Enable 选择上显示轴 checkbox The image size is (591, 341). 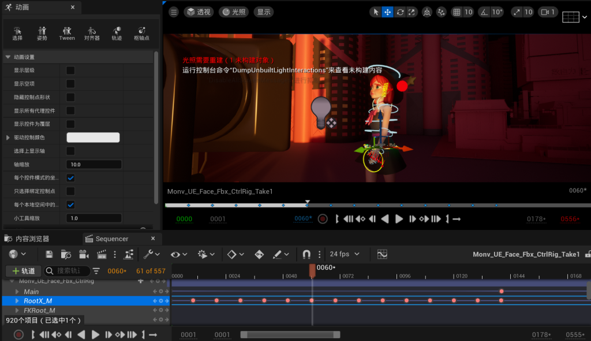[x=70, y=151]
